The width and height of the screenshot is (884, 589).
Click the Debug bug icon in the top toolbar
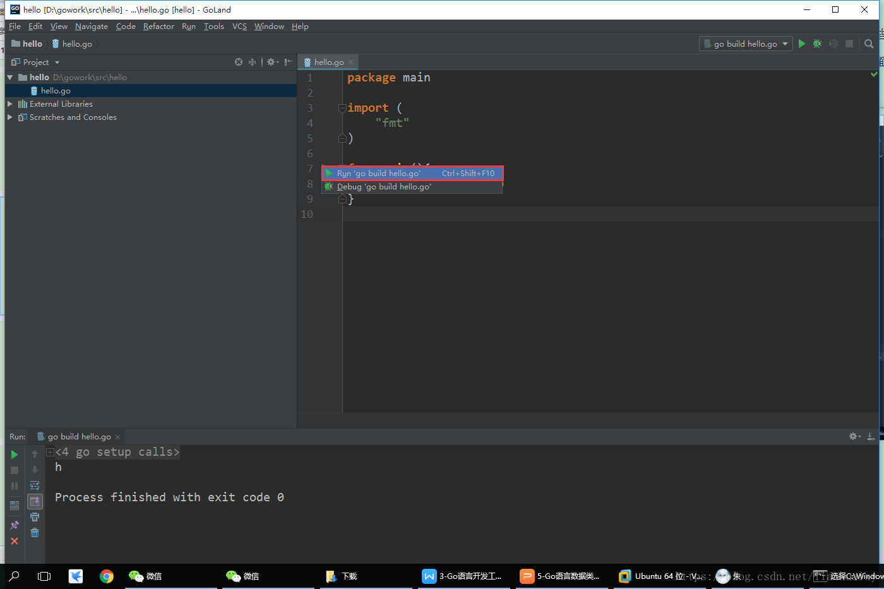(x=818, y=44)
